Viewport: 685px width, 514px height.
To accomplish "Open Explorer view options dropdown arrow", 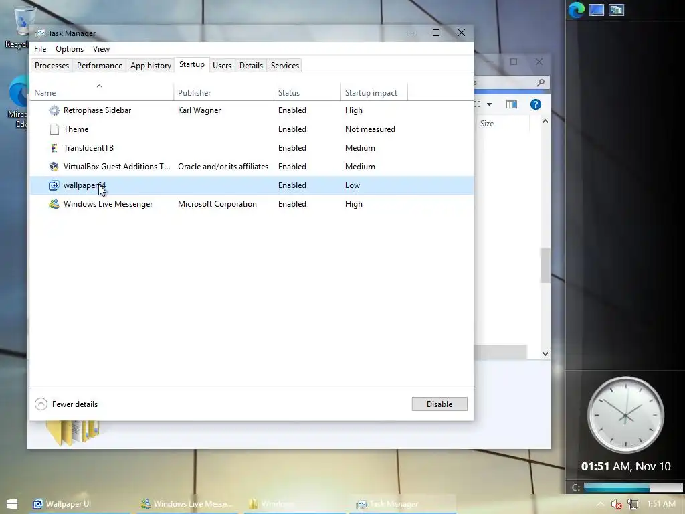I will pos(489,104).
